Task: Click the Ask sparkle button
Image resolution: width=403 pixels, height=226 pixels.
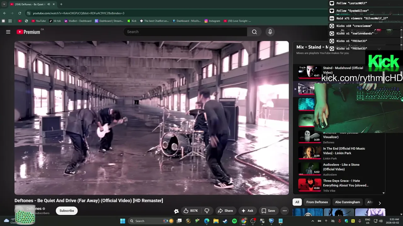Action: 247,211
